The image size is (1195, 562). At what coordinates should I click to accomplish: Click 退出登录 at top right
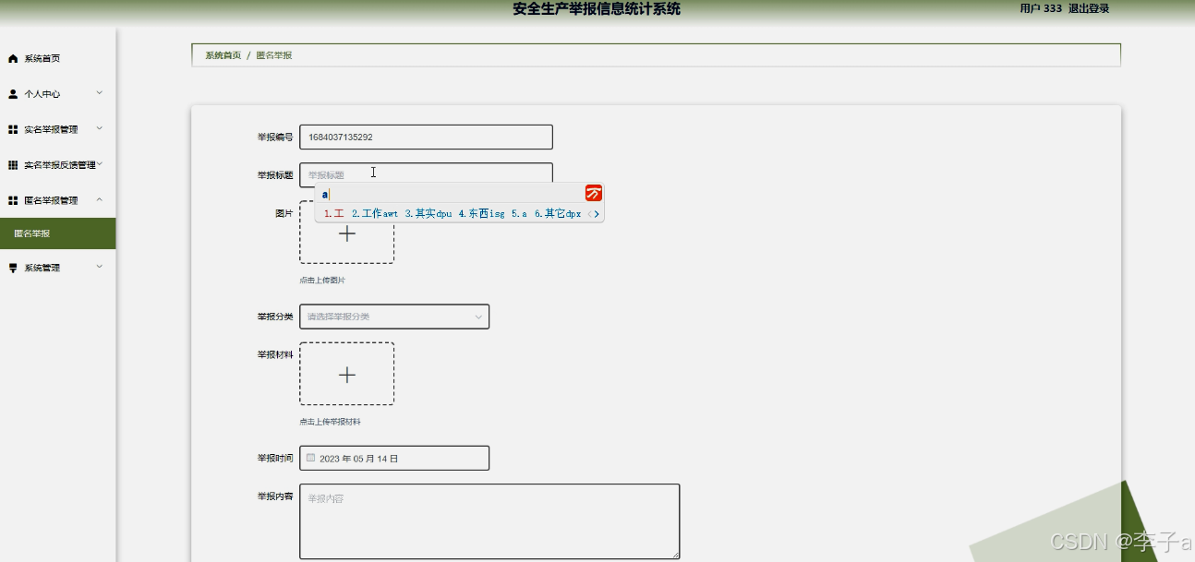(x=1091, y=8)
